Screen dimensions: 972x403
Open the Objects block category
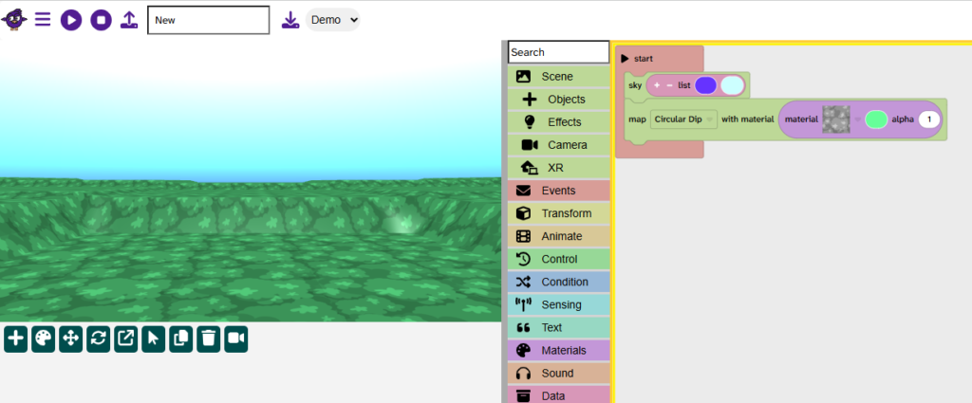(558, 99)
